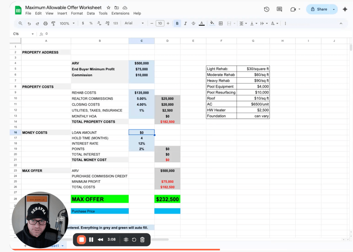Open the 100% zoom dropdown
The height and width of the screenshot is (252, 353).
(x=67, y=23)
